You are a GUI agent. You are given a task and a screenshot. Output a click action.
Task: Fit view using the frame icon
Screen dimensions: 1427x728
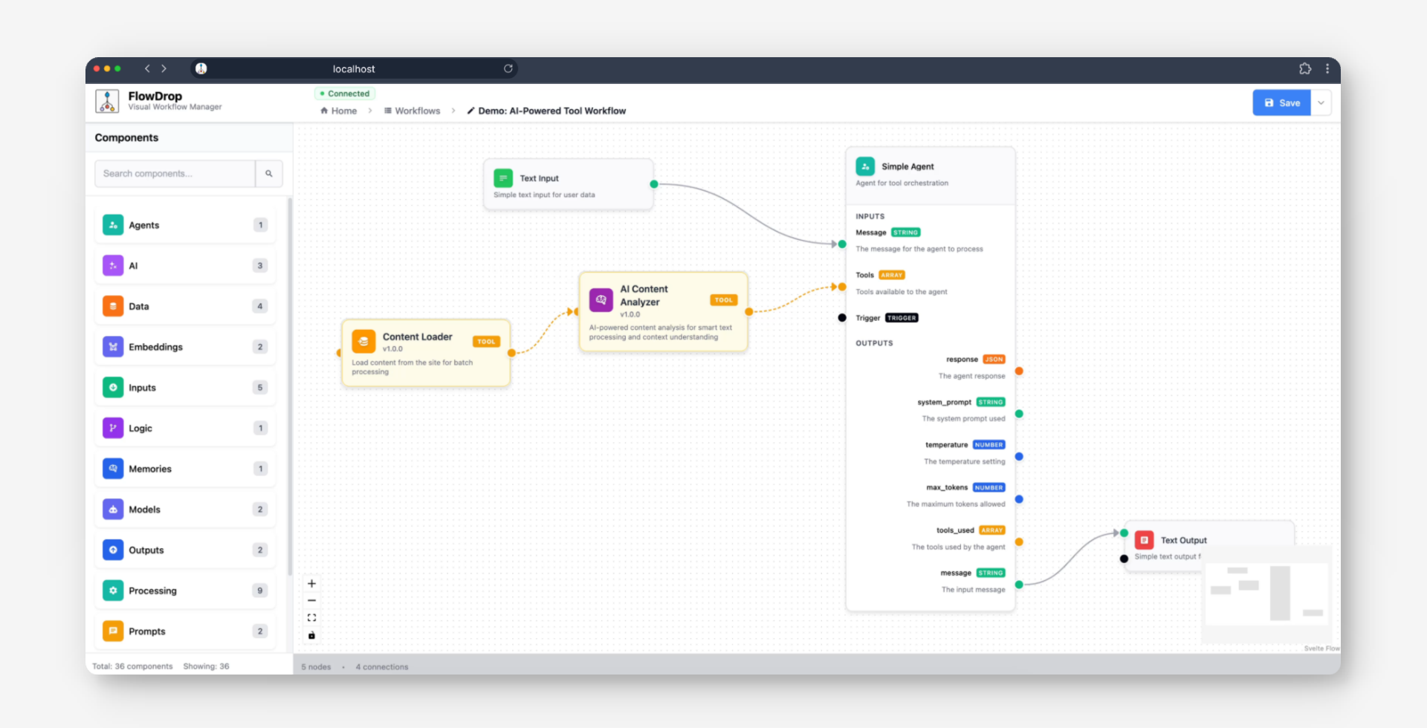point(312,618)
